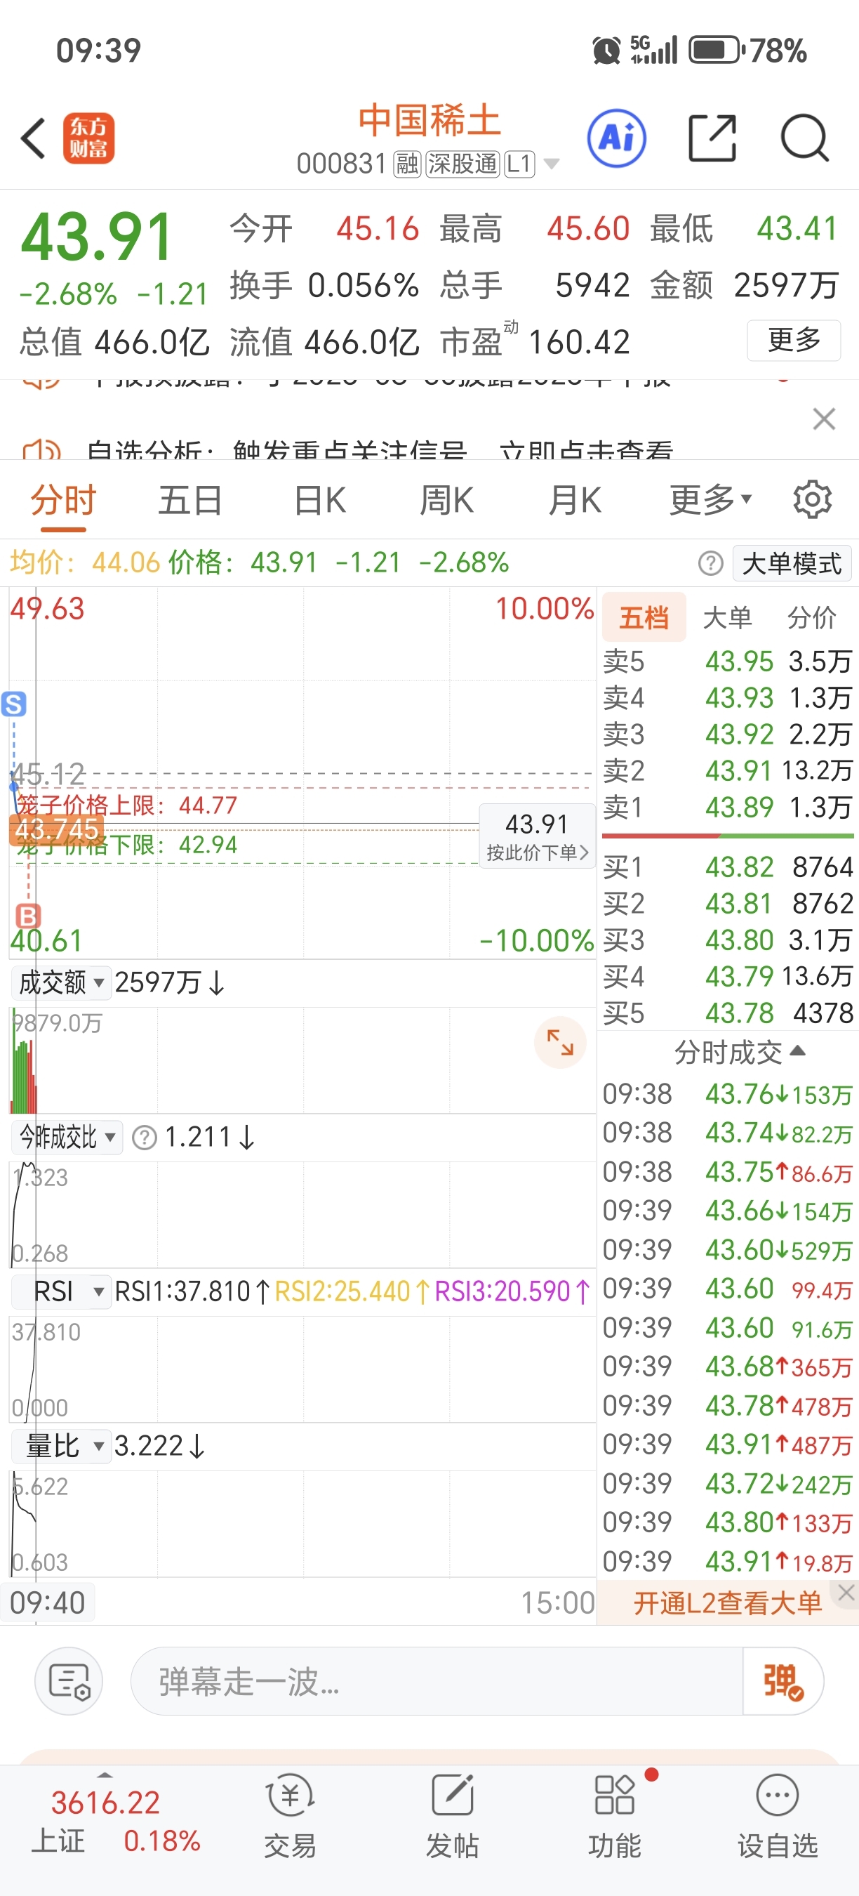Open the 交易 icon
The height and width of the screenshot is (1896, 859).
[x=290, y=1817]
